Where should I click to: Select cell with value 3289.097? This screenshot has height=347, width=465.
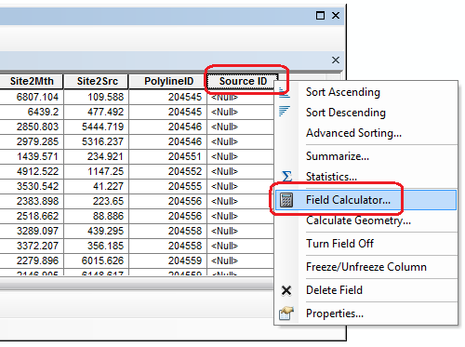click(x=32, y=231)
